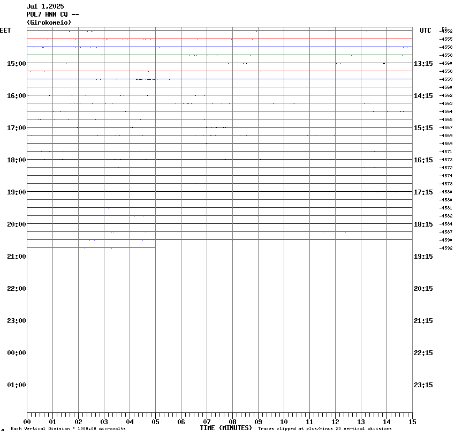Click "Each Vertical Division = 1000.00 microvolts" note
The width and height of the screenshot is (455, 436).
click(x=69, y=429)
